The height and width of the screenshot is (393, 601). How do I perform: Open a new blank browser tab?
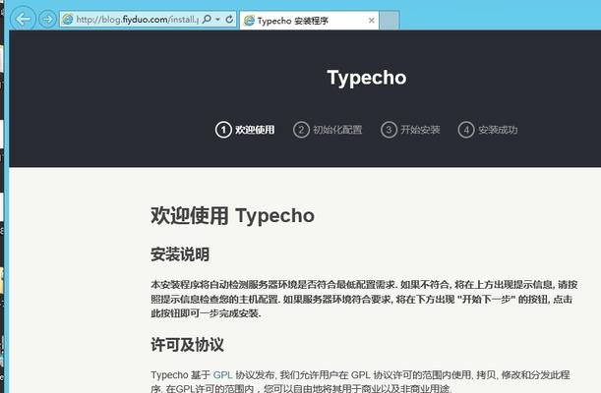tap(390, 21)
